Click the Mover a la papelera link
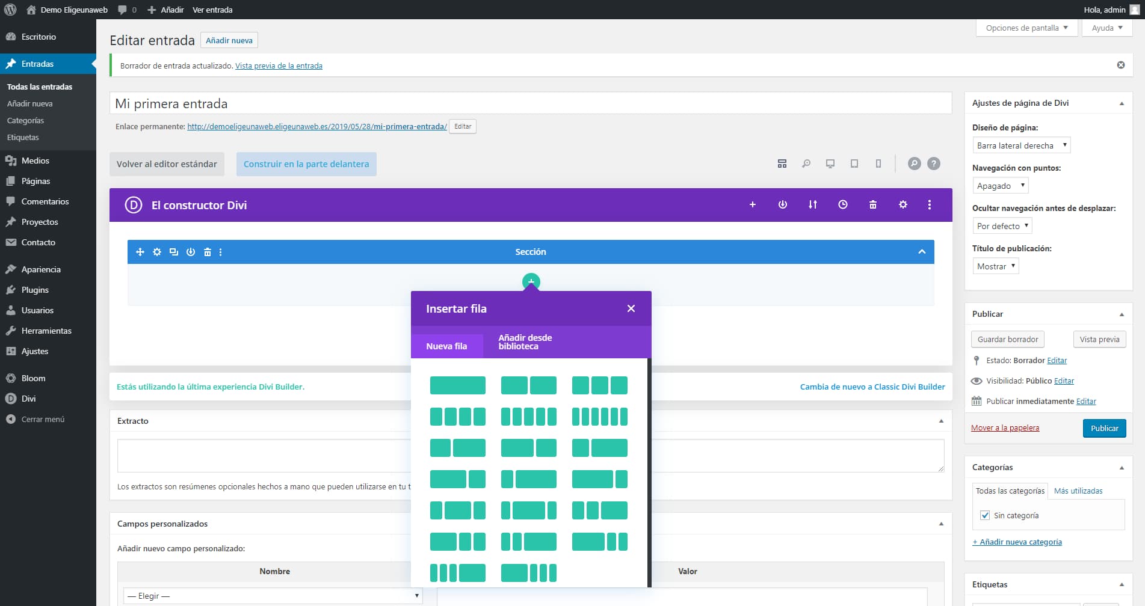 click(1005, 428)
